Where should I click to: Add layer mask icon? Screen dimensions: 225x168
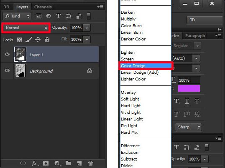click(x=46, y=163)
